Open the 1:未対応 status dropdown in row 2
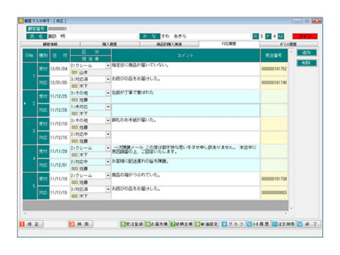The height and width of the screenshot is (255, 340). pos(108,106)
